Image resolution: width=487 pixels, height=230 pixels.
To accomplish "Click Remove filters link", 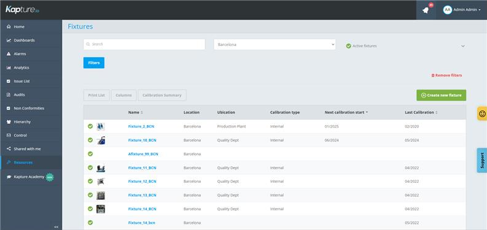I will point(446,75).
